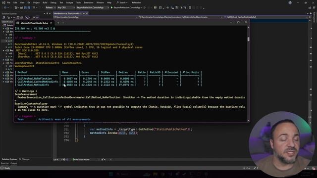
Task: Click the Undo icon in the toolbar
Action: pyautogui.click(x=34, y=7)
